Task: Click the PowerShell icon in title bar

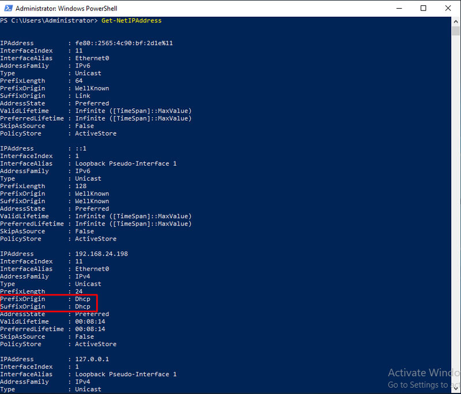Action: pos(8,8)
